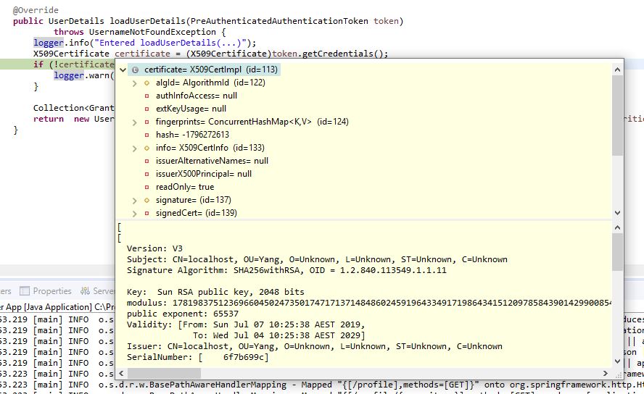Expand the signature field node
Viewport: 644px width, 394px height.
135,200
